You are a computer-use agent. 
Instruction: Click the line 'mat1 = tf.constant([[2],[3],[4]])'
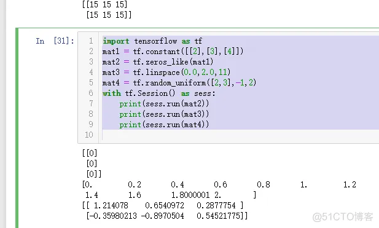pos(173,52)
